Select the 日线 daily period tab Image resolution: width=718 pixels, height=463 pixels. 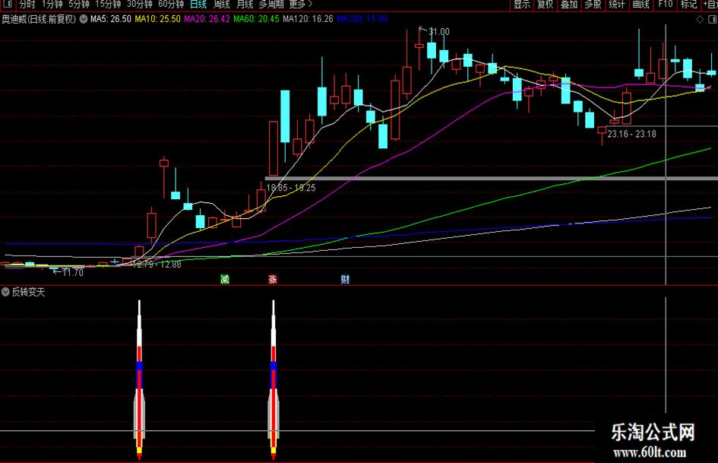[198, 4]
